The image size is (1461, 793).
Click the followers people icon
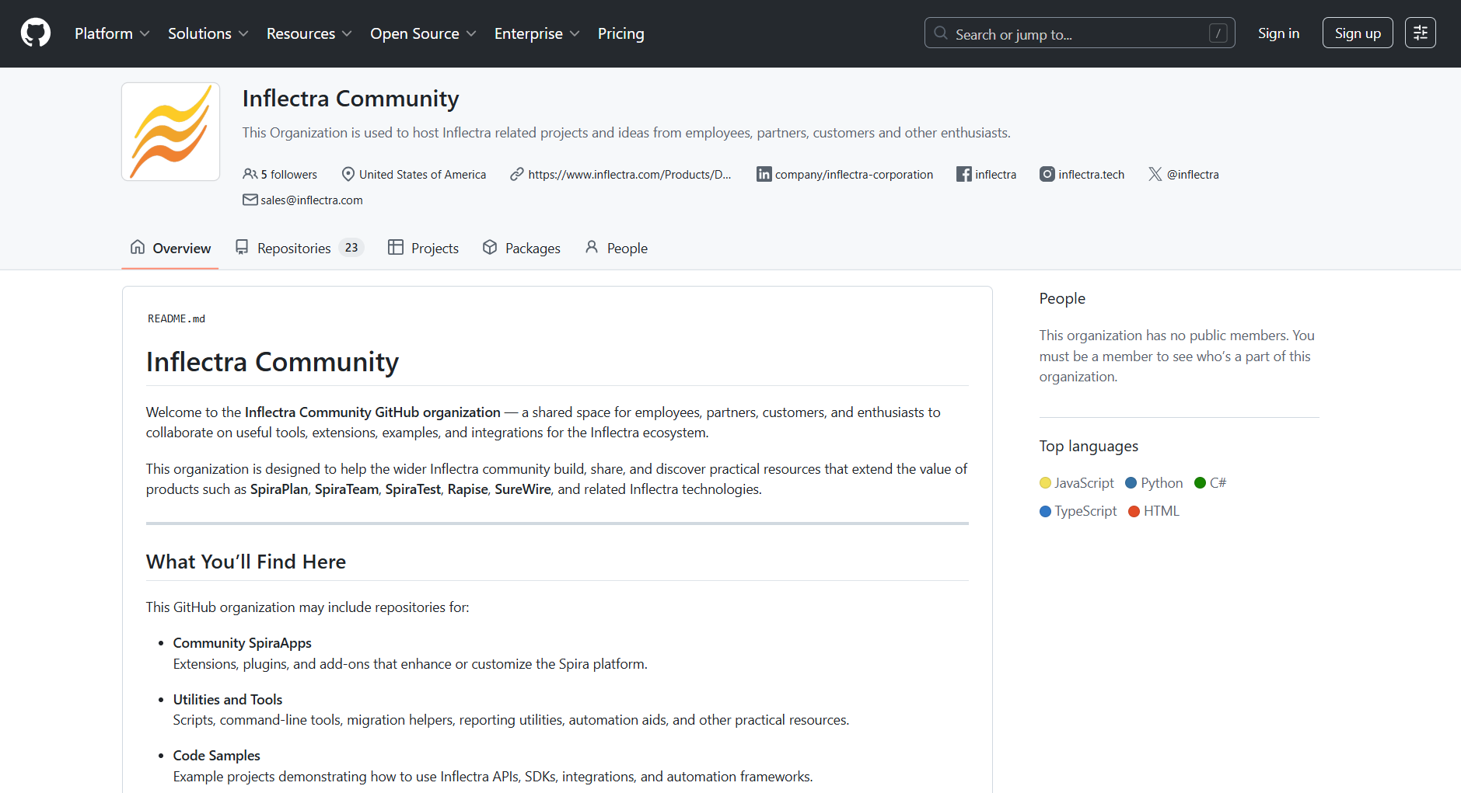[x=250, y=174]
